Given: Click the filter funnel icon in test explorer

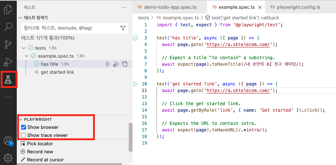Looking at the screenshot, I should (123, 28).
